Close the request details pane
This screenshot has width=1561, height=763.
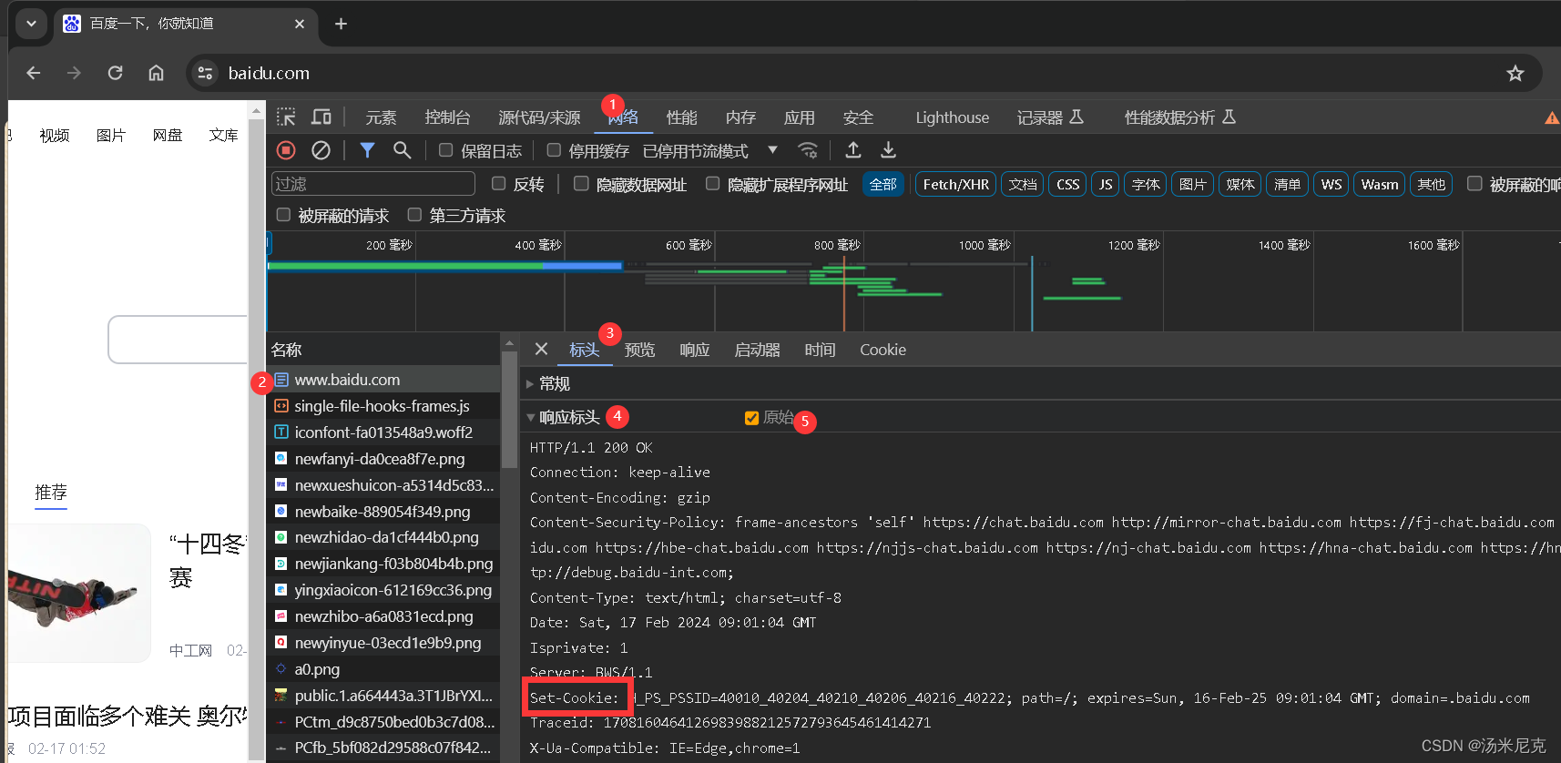541,350
